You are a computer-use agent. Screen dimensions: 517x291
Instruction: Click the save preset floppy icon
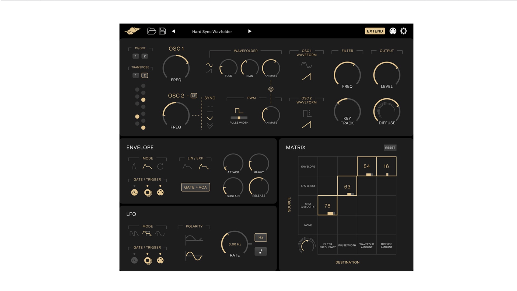click(x=162, y=31)
